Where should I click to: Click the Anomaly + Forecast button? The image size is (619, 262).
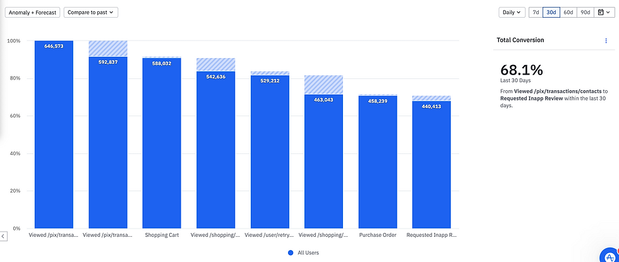tap(33, 12)
